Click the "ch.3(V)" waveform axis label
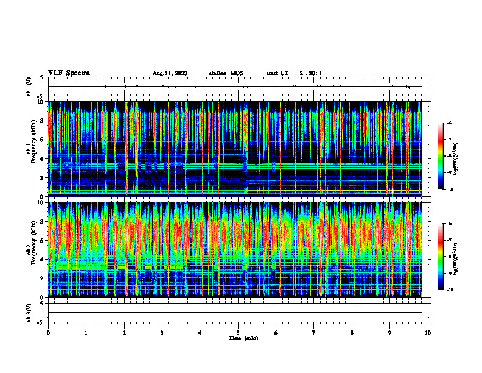Viewport: 482px width, 373px height. [x=29, y=313]
